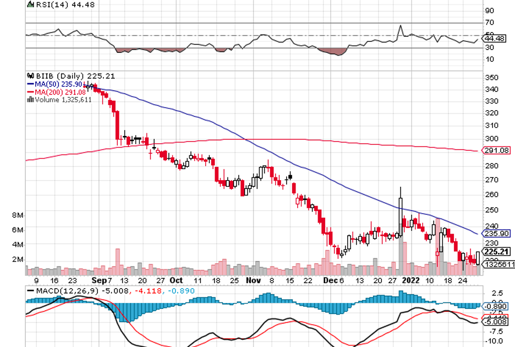Click the -0.890 MACD histogram value tag

click(492, 306)
